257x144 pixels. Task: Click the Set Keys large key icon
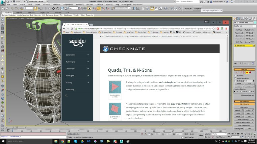coord(201,135)
